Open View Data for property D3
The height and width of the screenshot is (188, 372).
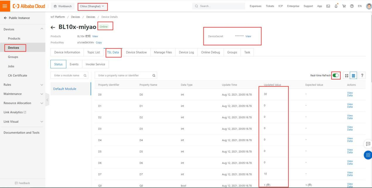[x=350, y=128]
